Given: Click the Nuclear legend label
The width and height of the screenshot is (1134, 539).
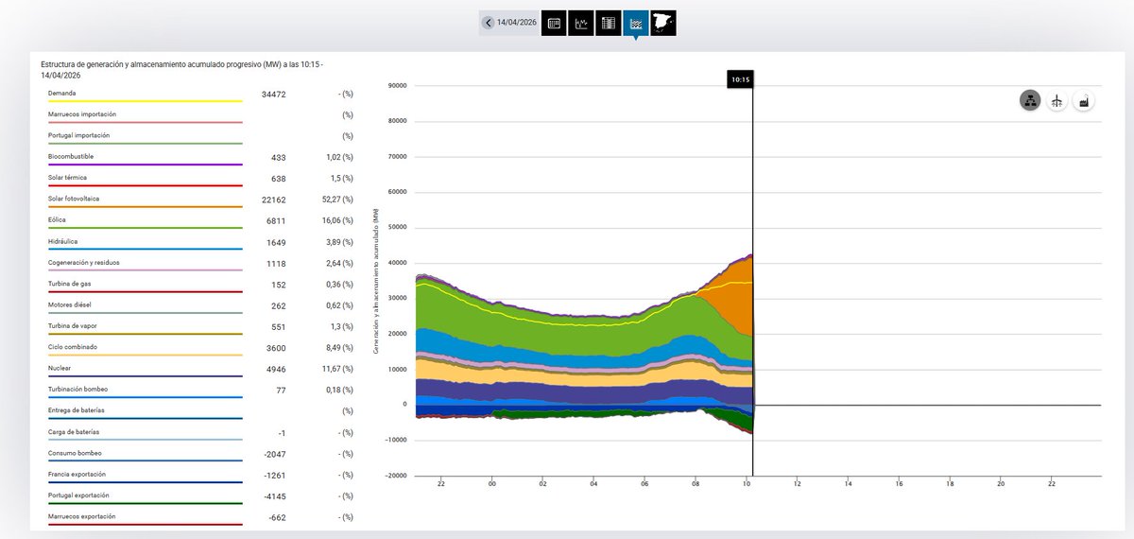Looking at the screenshot, I should click(60, 368).
